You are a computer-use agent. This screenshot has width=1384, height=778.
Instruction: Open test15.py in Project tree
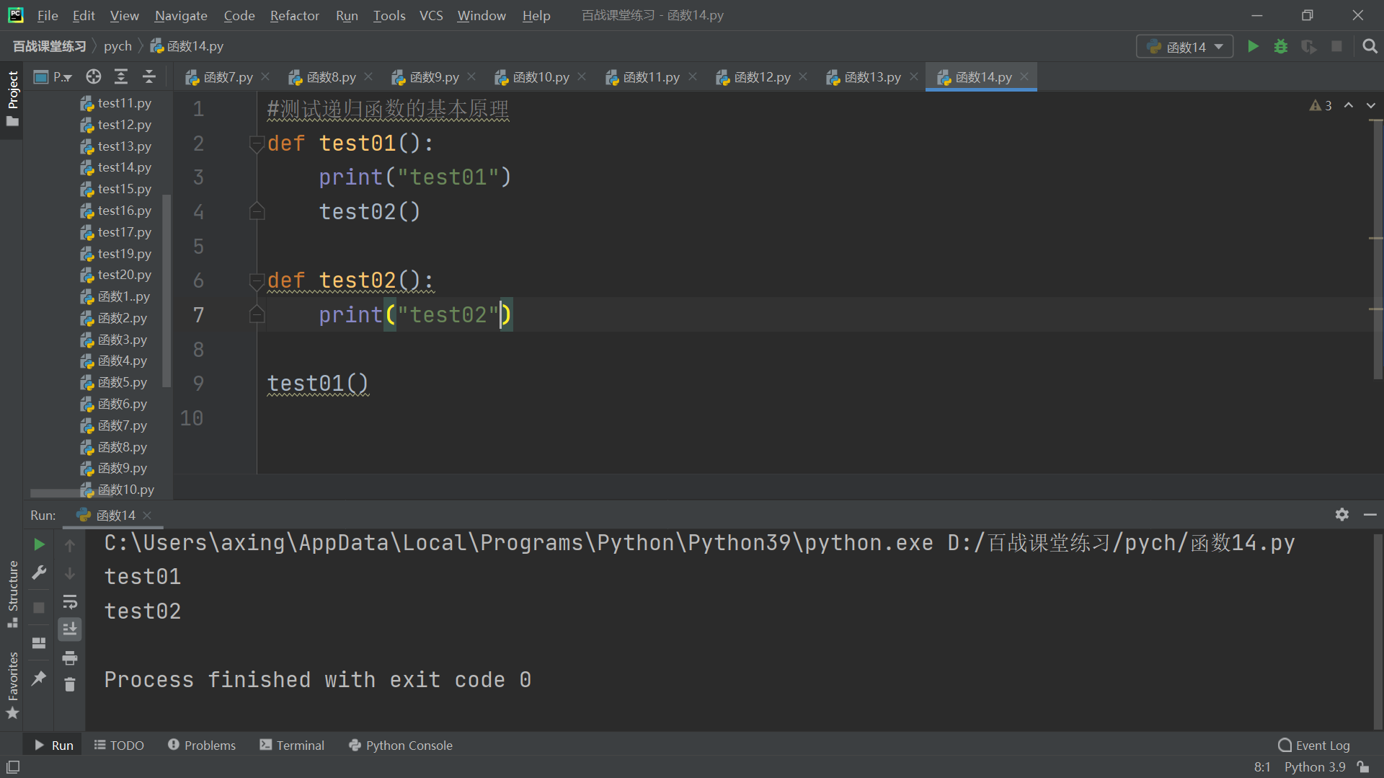click(x=115, y=189)
